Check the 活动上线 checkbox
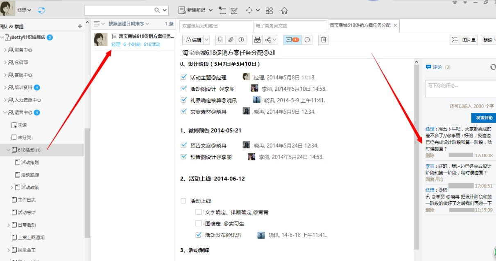 [183, 201]
